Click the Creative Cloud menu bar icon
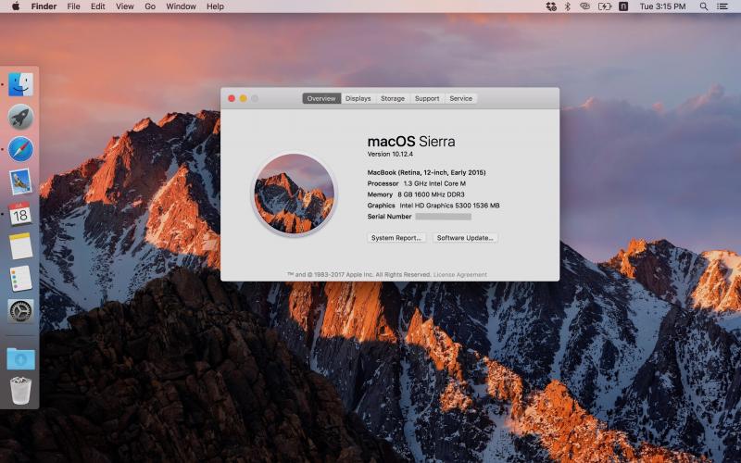This screenshot has width=741, height=463. point(585,6)
